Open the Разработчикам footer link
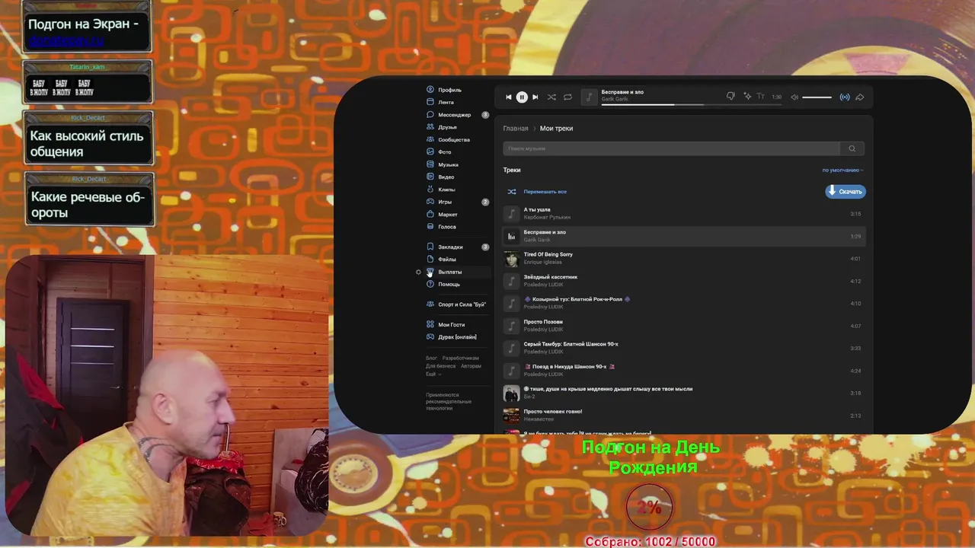The image size is (975, 548). [x=461, y=358]
